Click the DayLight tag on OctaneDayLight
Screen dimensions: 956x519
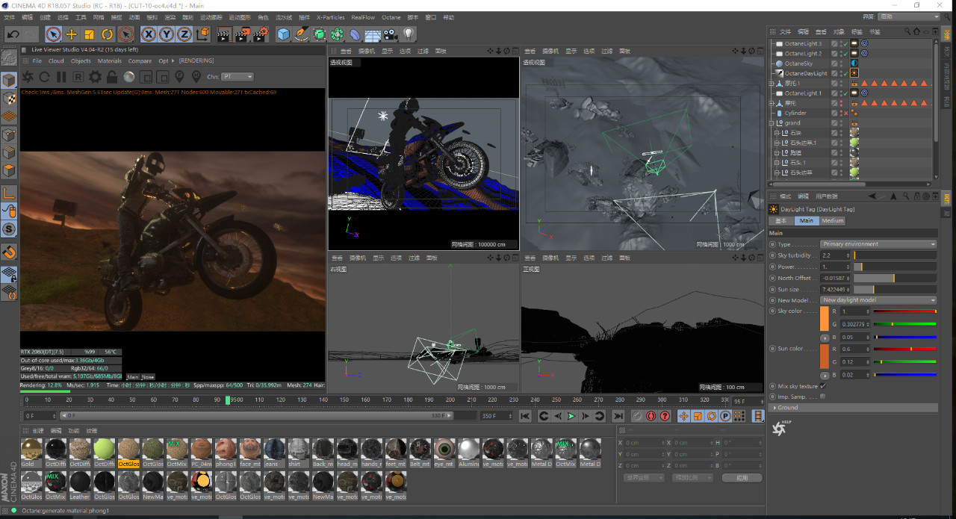(x=854, y=73)
